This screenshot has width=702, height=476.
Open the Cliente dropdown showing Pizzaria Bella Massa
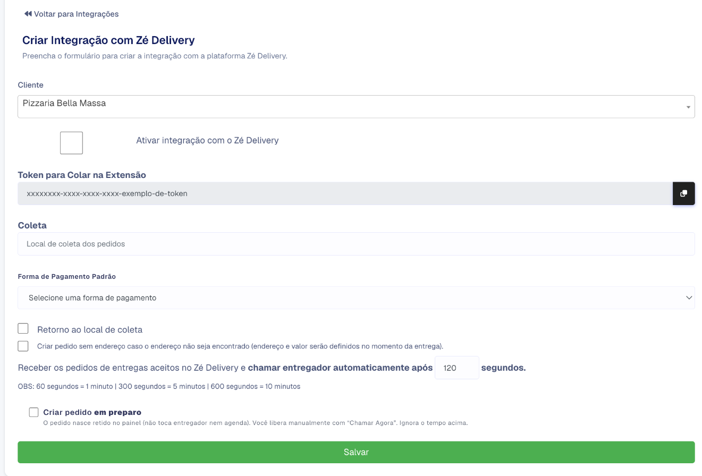(356, 107)
